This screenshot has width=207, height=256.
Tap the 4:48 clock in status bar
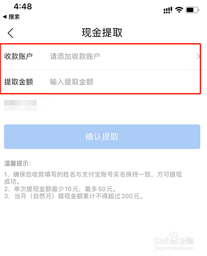coord(23,6)
